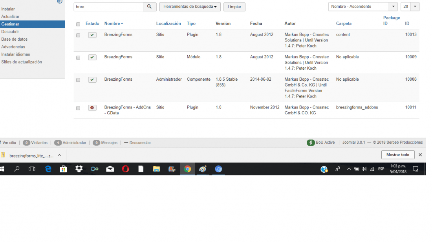Click the search magnifier button
This screenshot has width=432, height=242.
coord(150,7)
